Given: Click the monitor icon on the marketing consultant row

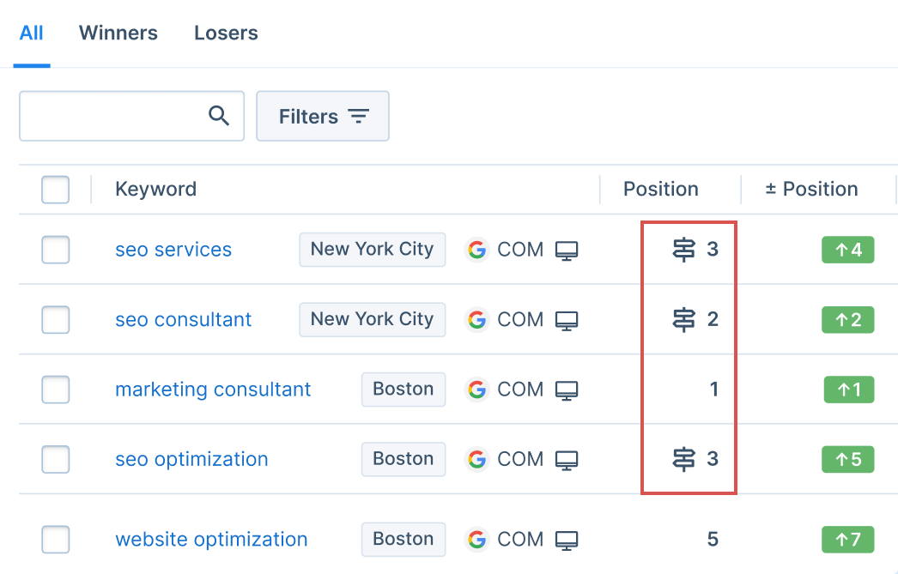Looking at the screenshot, I should (567, 389).
